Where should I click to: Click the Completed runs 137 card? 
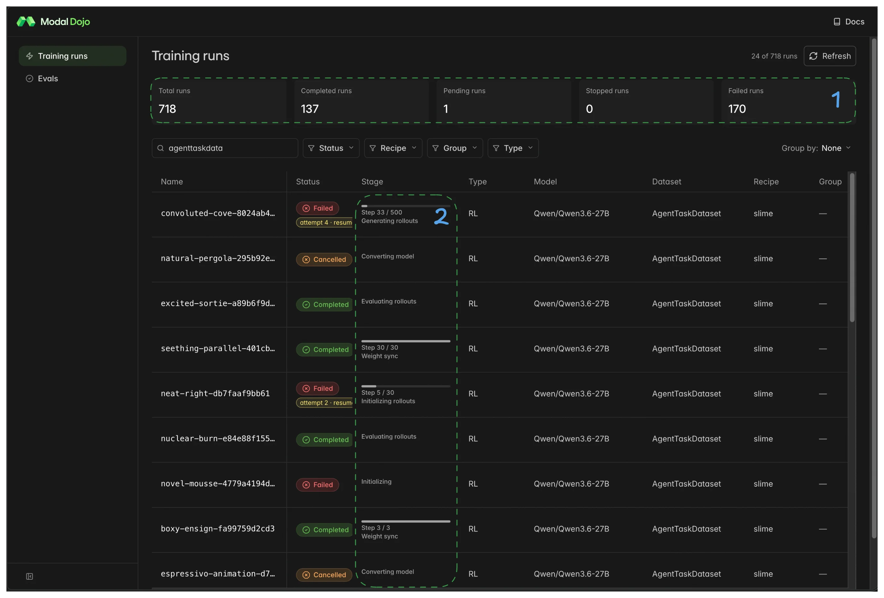[x=361, y=101]
